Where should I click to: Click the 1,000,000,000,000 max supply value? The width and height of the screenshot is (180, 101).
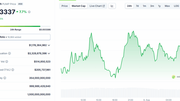pos(39,94)
